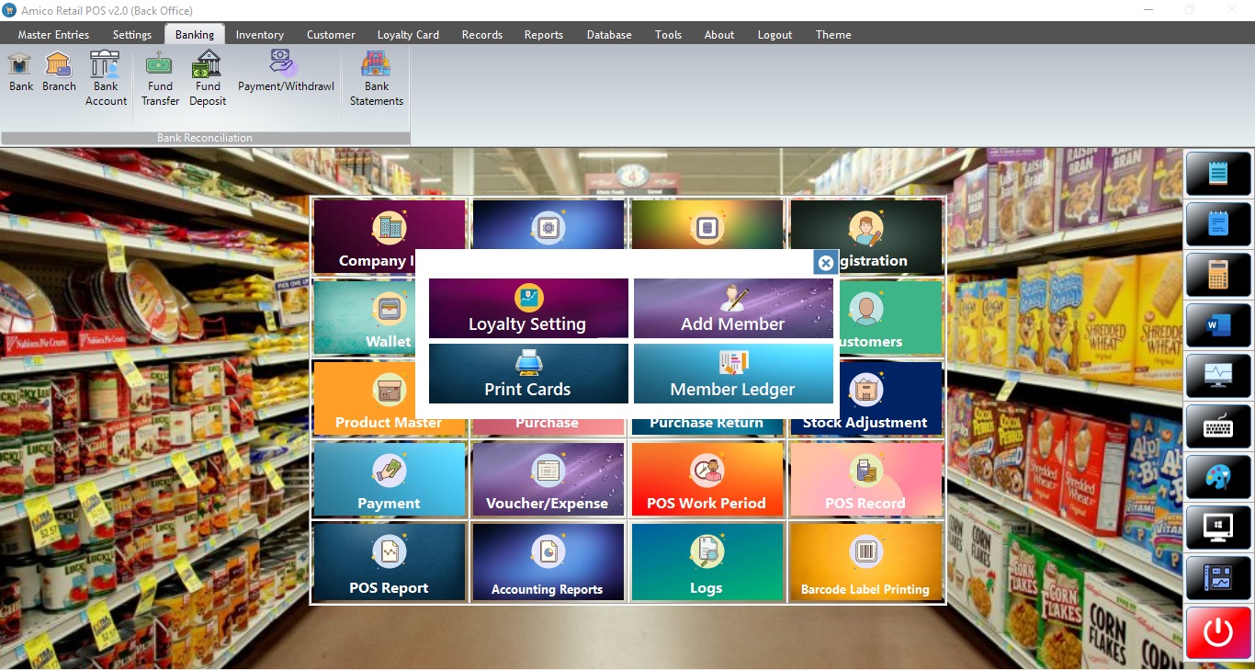Select the Loyalty Card menu tab
Viewport: 1255px width, 670px height.
pyautogui.click(x=408, y=35)
